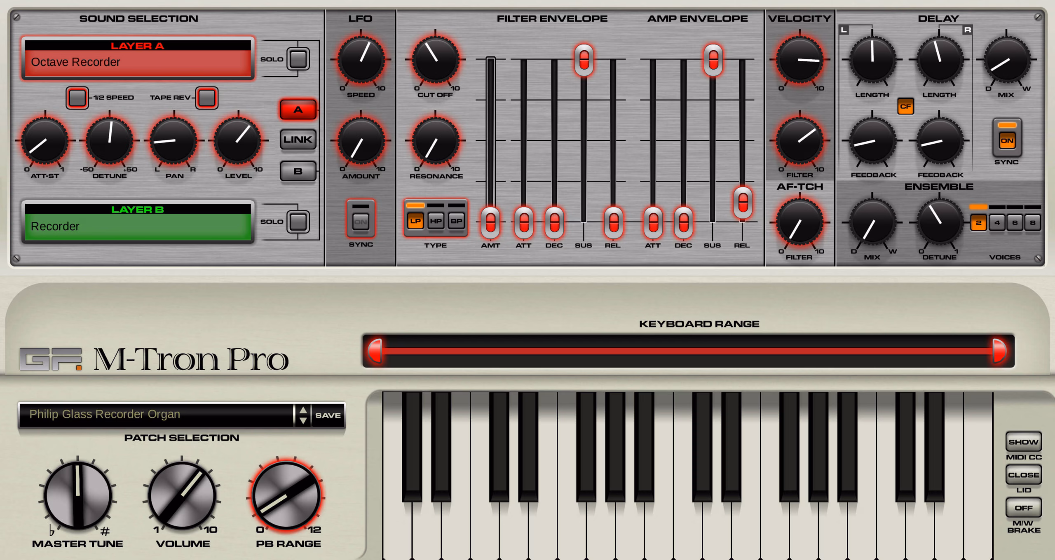
Task: Toggle the LFO Sync ON switch
Action: [x=361, y=222]
